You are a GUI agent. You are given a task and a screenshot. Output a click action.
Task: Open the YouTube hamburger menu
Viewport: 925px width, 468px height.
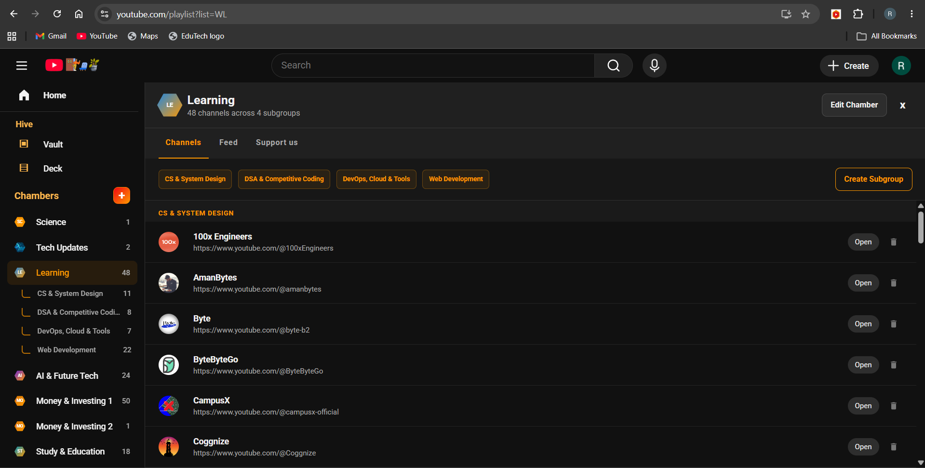tap(22, 66)
